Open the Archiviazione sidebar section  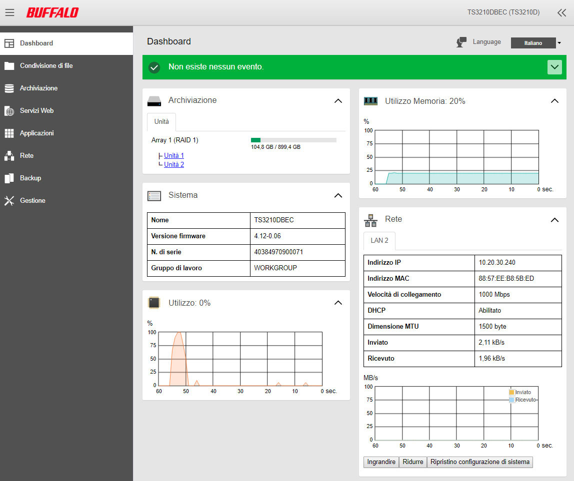click(38, 88)
